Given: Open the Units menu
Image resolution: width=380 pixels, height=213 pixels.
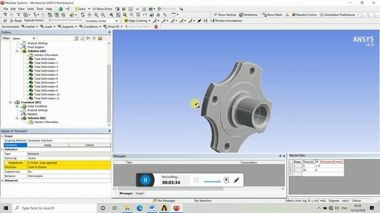Looking at the screenshot, I should pyautogui.click(x=30, y=9).
